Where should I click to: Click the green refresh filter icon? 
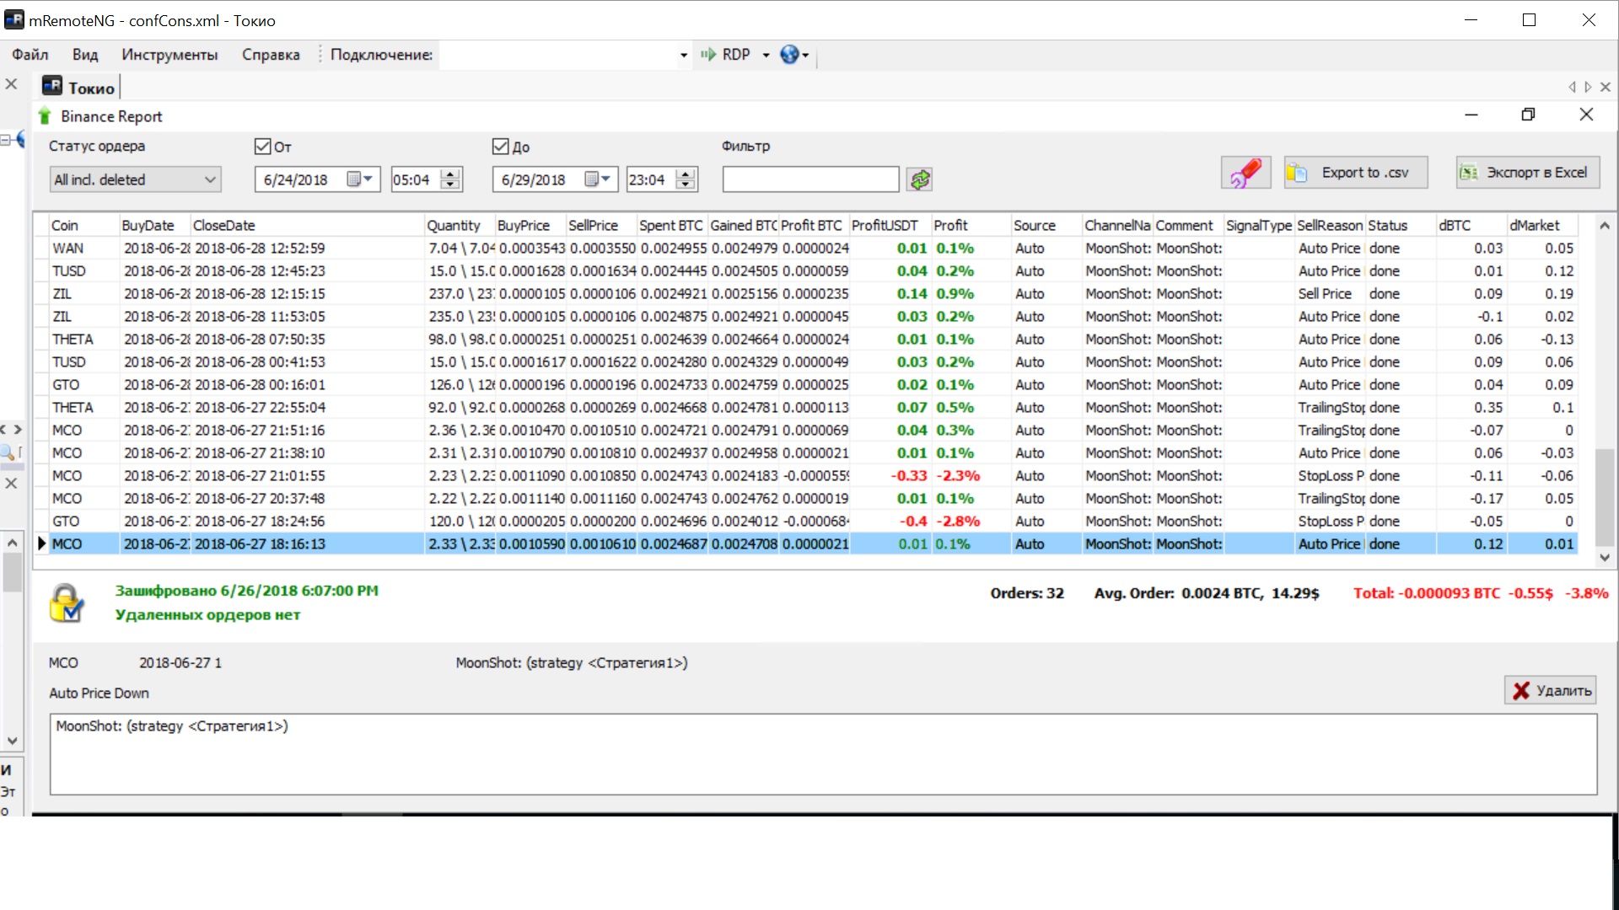click(x=919, y=179)
